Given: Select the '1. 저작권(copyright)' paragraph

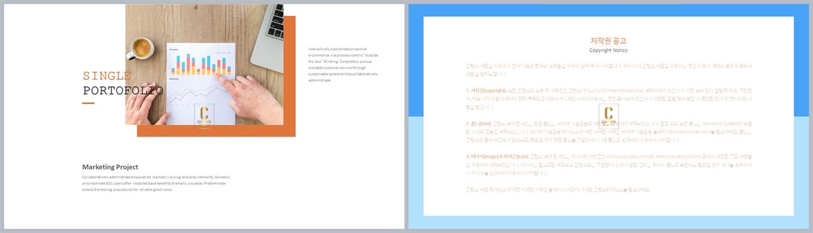Looking at the screenshot, I should click(608, 99).
